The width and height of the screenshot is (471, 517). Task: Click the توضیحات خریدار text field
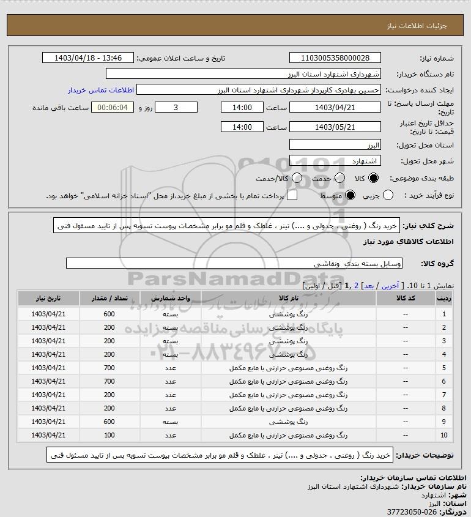pyautogui.click(x=220, y=455)
